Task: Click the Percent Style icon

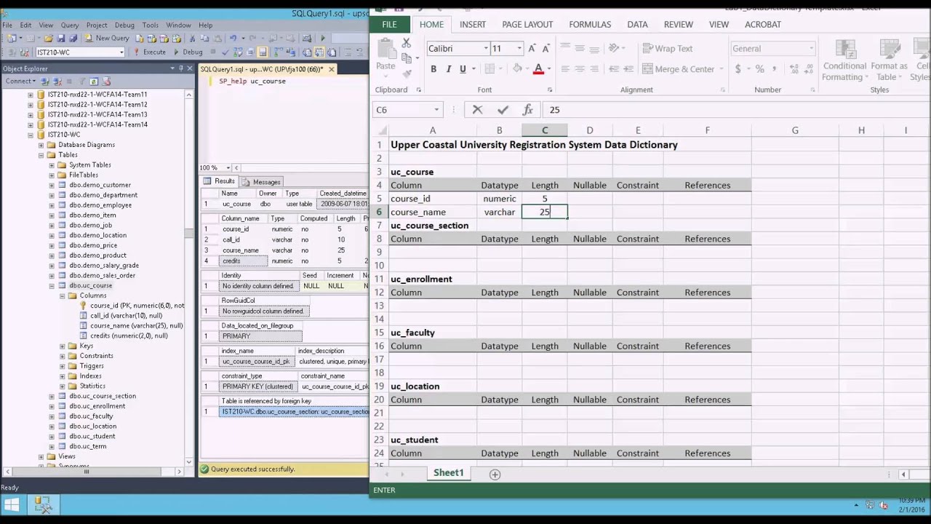Action: click(x=759, y=69)
